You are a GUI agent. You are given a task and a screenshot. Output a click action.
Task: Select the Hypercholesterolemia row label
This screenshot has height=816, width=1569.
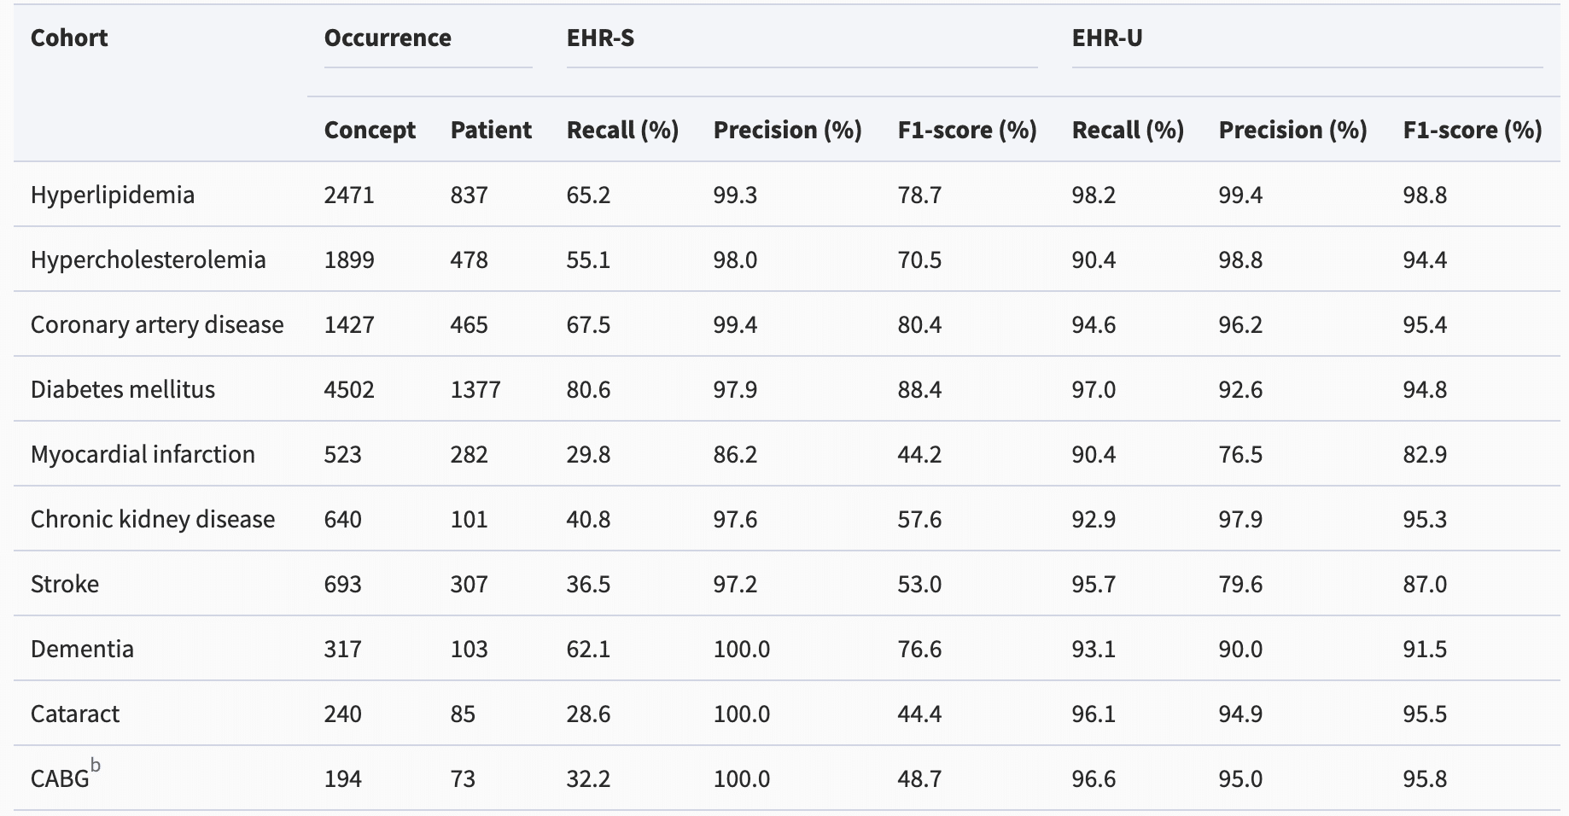pyautogui.click(x=149, y=259)
